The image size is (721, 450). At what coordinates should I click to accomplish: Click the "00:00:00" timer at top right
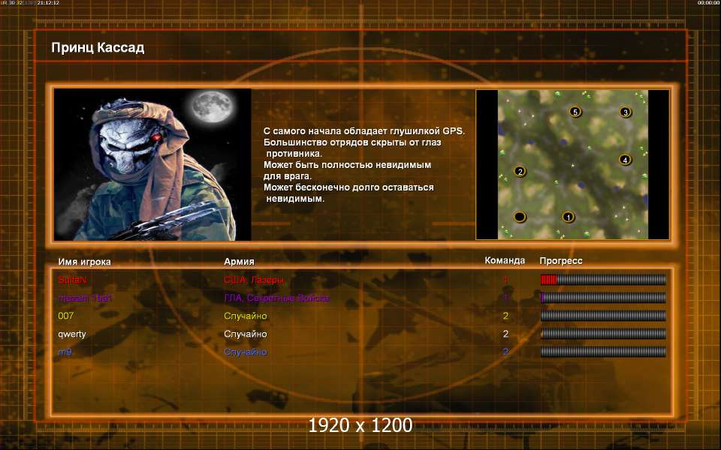[708, 3]
